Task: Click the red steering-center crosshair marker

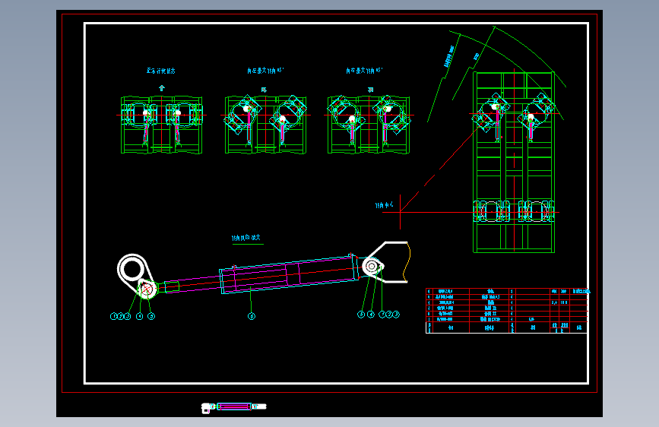Action: pos(400,212)
